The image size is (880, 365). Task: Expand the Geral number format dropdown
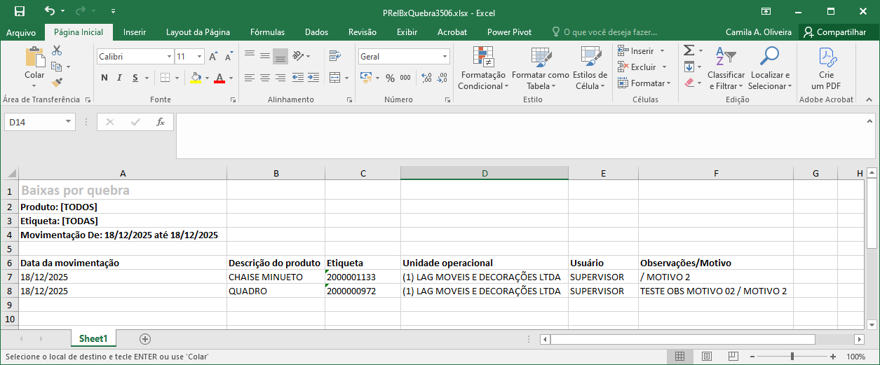[x=445, y=57]
